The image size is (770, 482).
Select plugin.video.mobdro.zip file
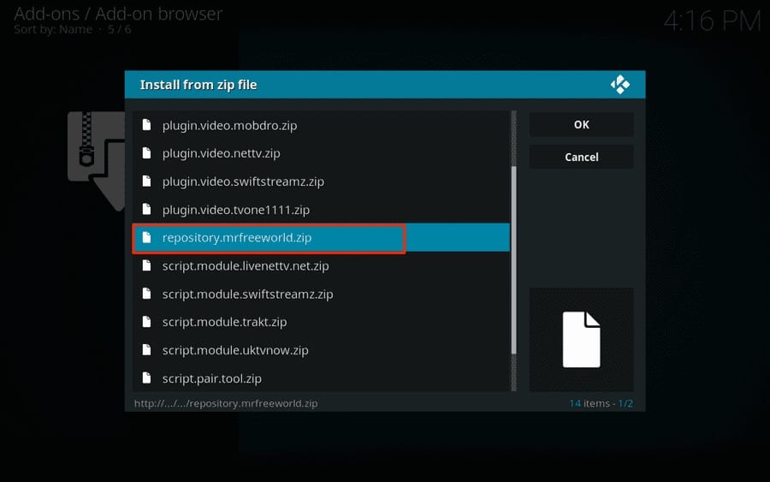(321, 125)
